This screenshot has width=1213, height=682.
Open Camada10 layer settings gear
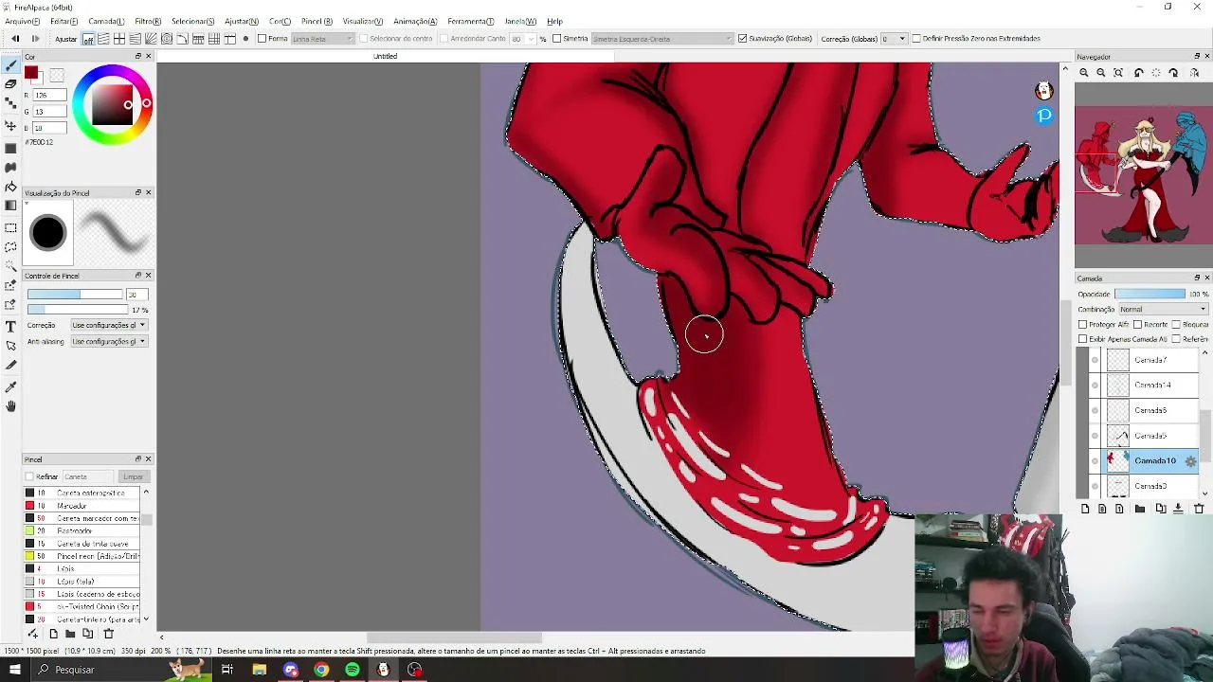click(x=1190, y=460)
